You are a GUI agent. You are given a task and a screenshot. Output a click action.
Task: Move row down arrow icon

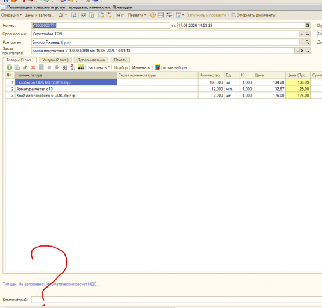[57, 67]
